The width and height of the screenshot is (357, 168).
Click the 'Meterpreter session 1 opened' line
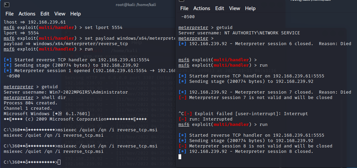[x=89, y=71]
